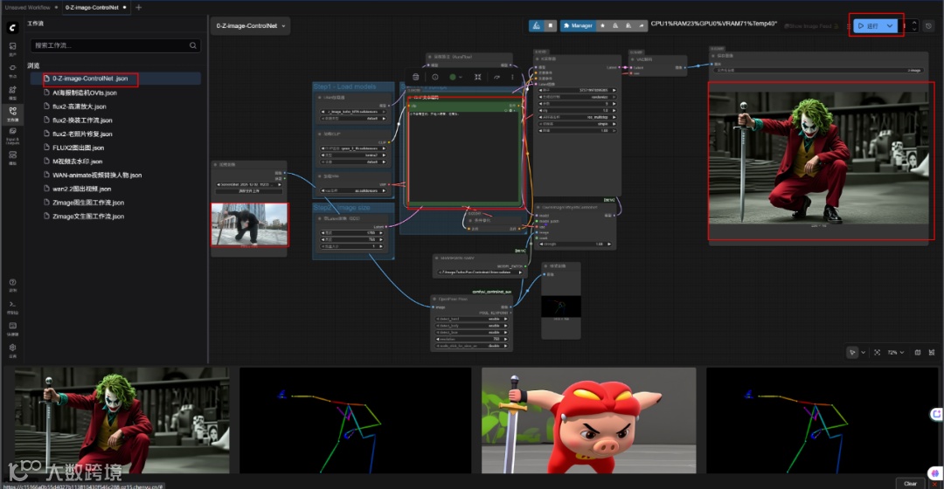
Task: Open 0-Z-image-ControlNet .json workflow
Action: pyautogui.click(x=90, y=79)
